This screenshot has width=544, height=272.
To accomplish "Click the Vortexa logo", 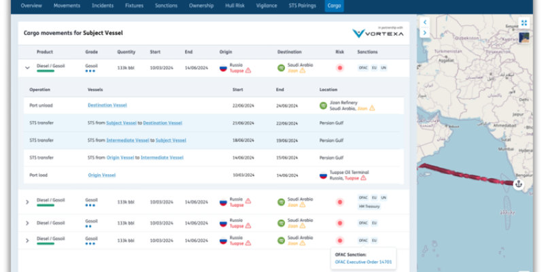I will [378, 33].
